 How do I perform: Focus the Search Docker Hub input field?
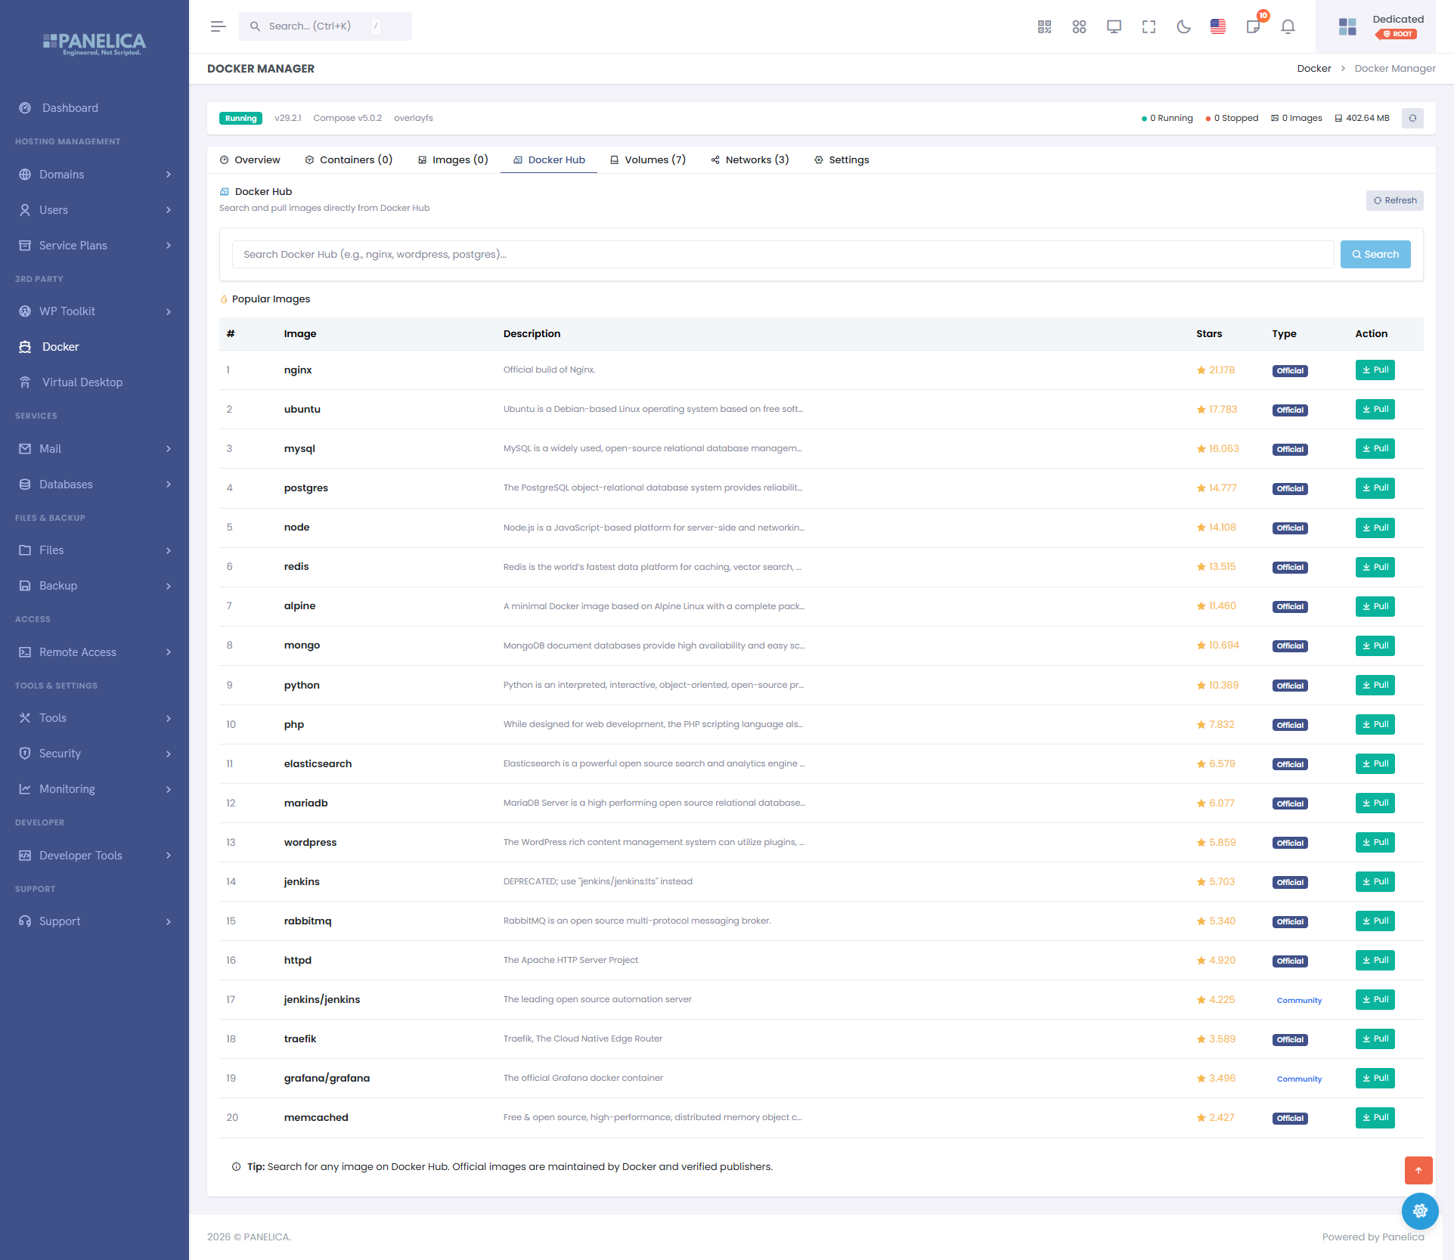783,255
